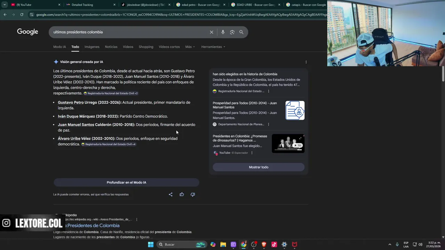
Task: Click the Registraduría Nacional del Estado Civil +4 source chip
Action: pos(108,144)
